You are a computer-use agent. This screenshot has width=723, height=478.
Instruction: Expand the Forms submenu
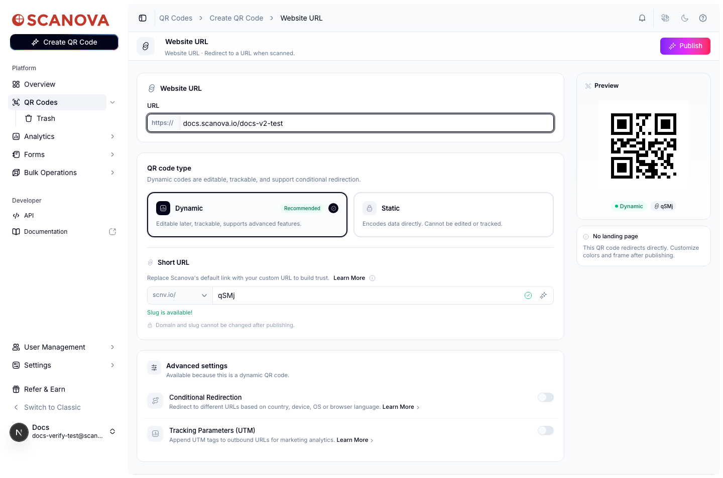click(x=112, y=154)
